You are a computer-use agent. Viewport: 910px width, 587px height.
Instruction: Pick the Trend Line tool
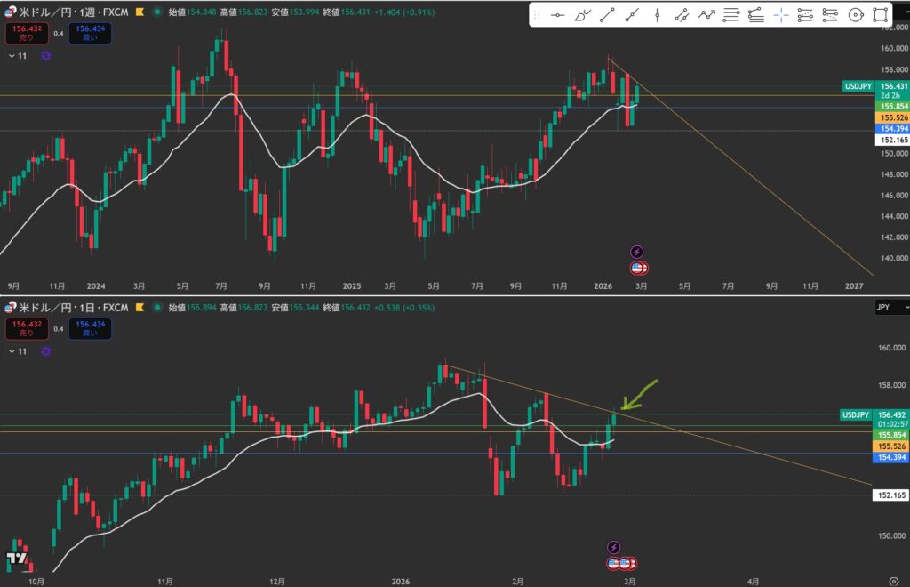click(x=607, y=15)
